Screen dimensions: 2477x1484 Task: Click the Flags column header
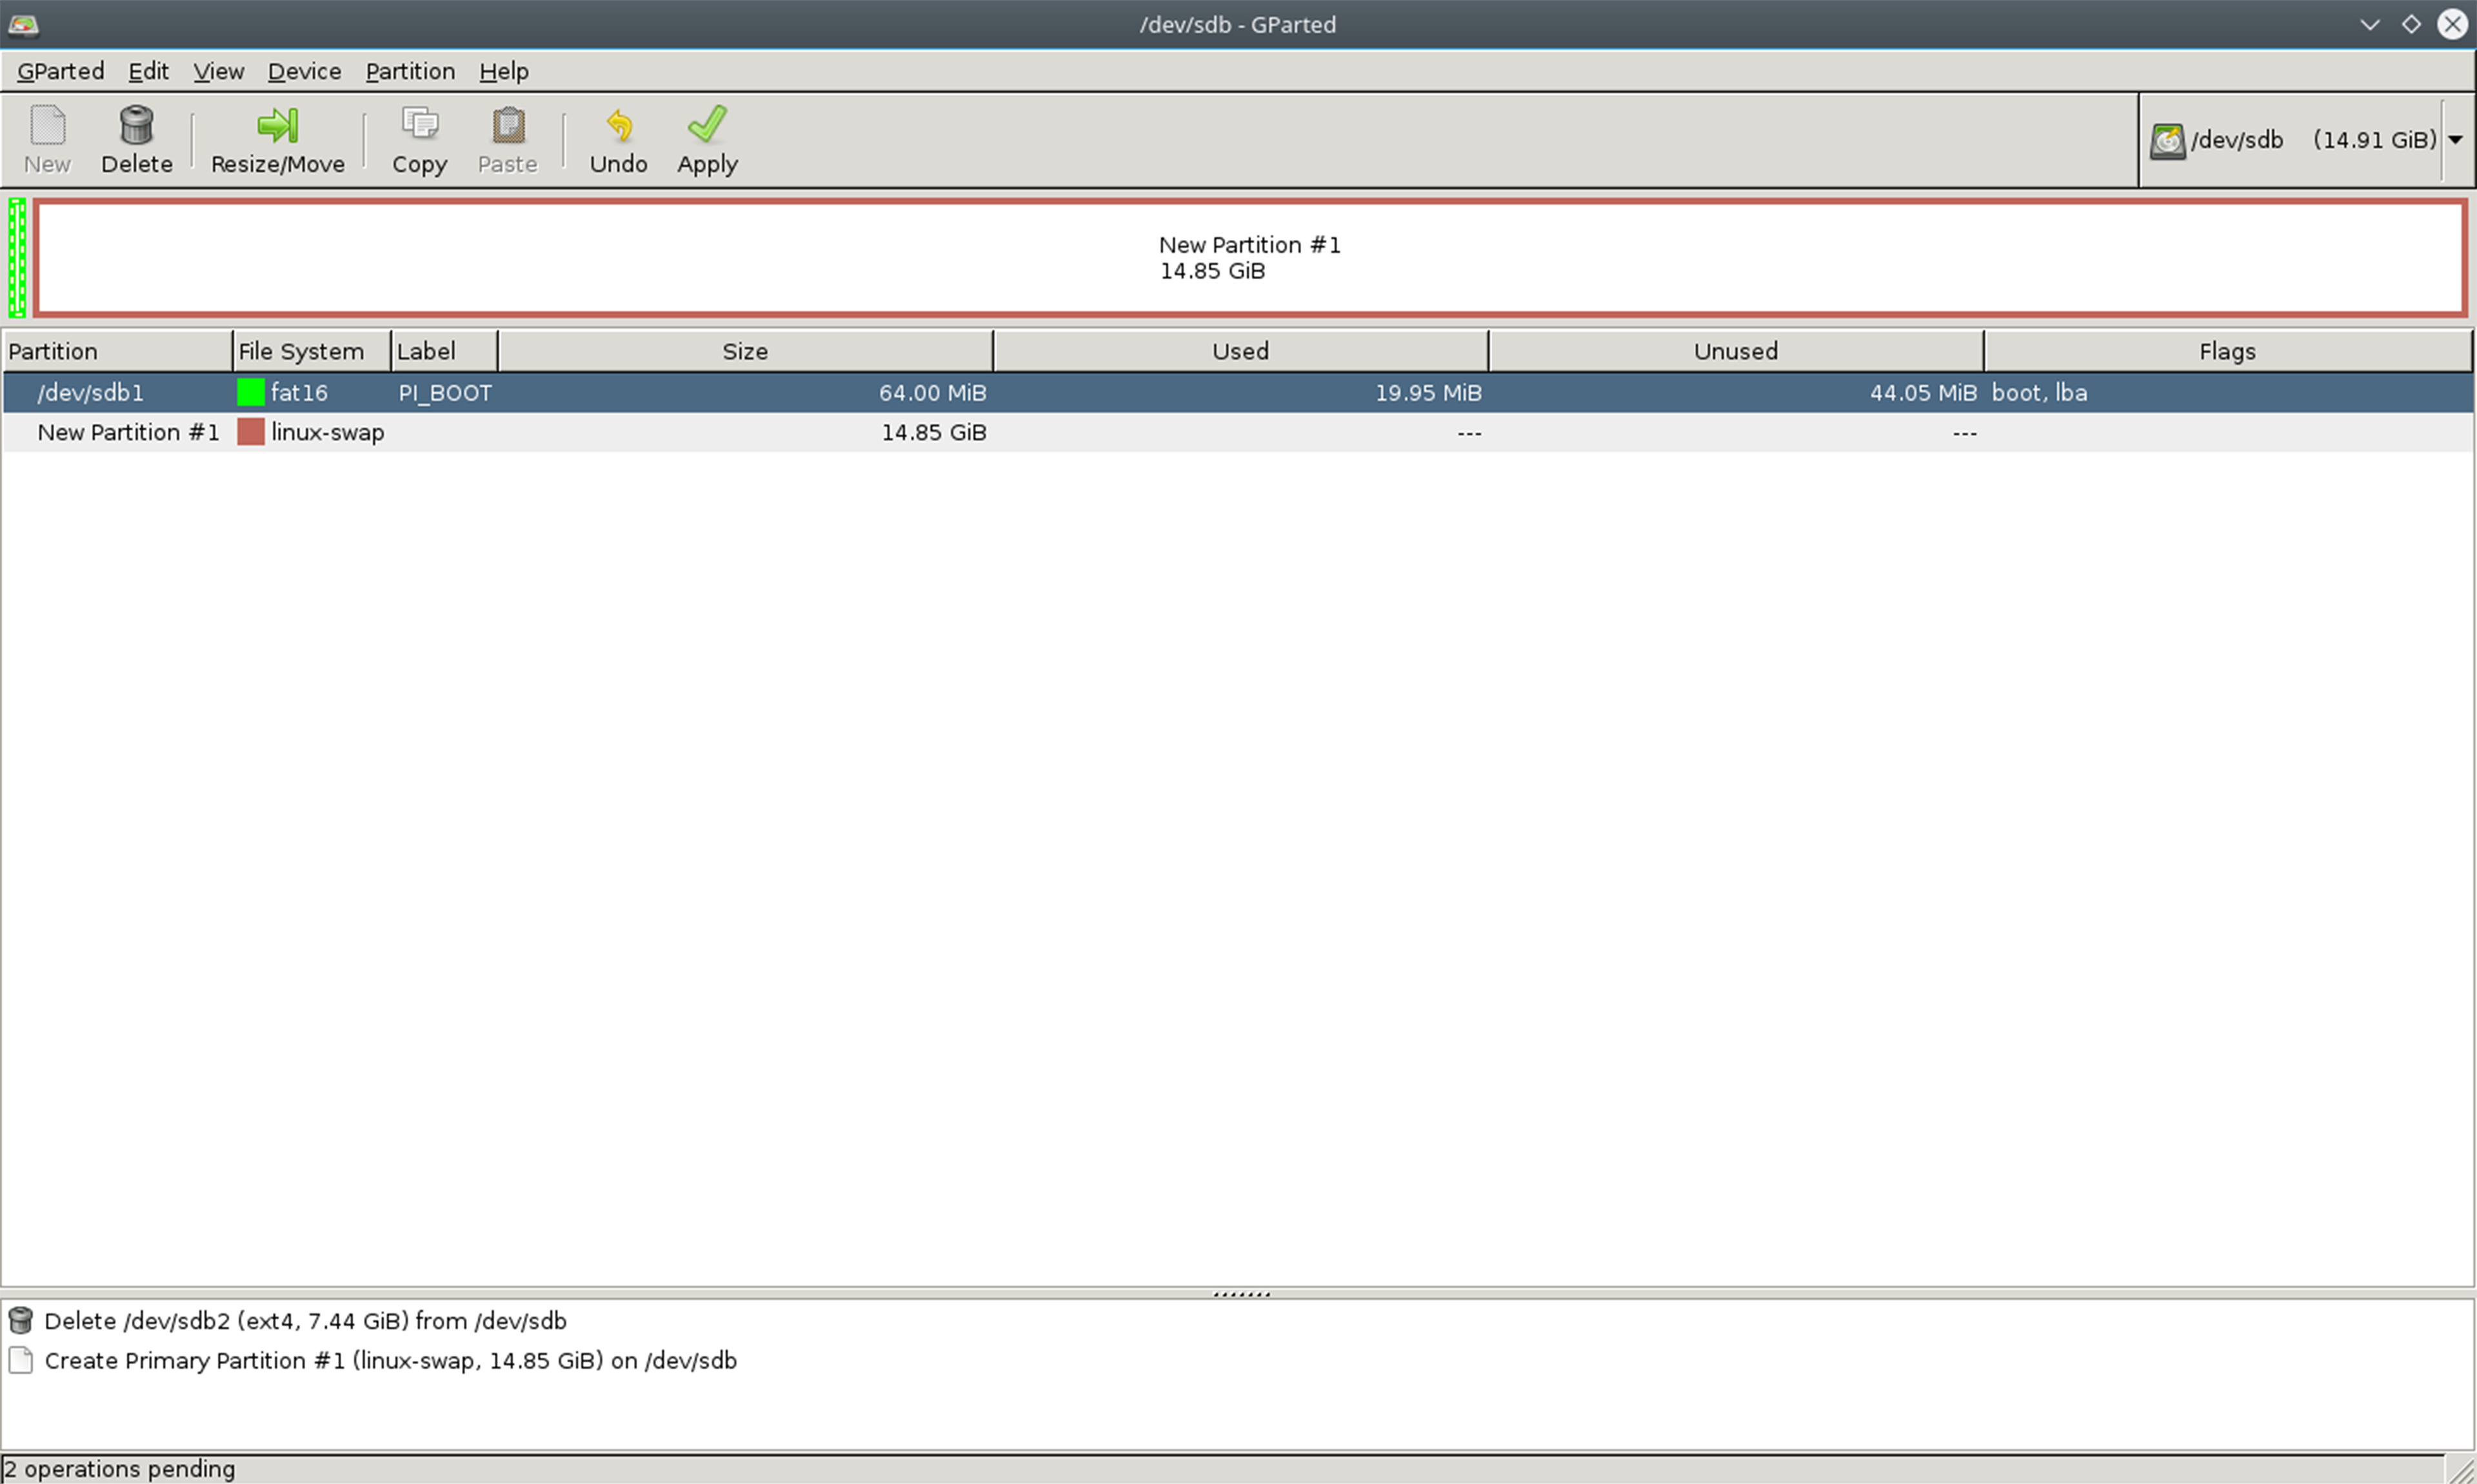(x=2227, y=351)
